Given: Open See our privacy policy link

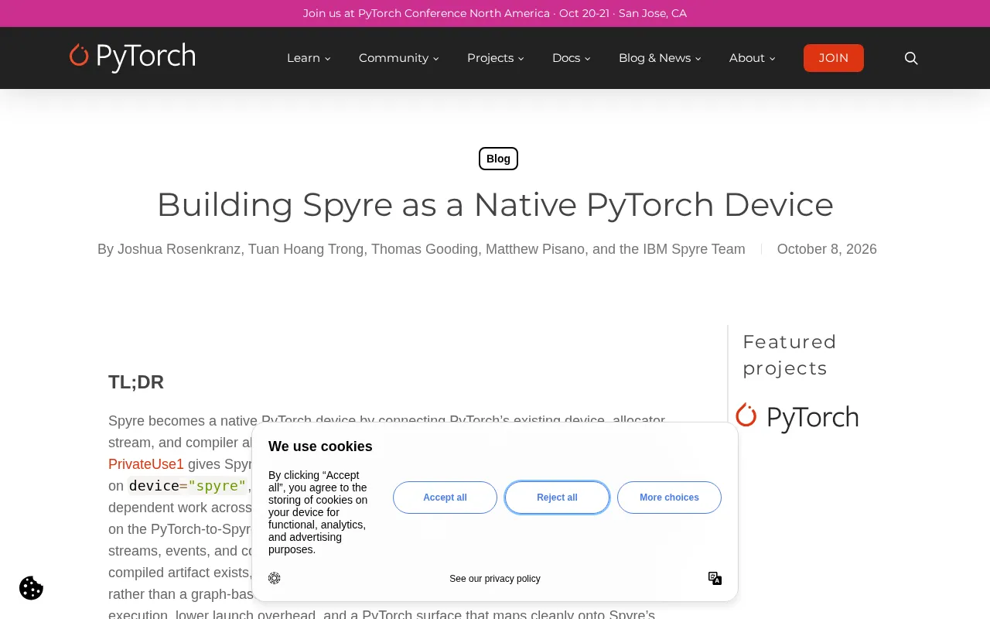Looking at the screenshot, I should tap(495, 579).
